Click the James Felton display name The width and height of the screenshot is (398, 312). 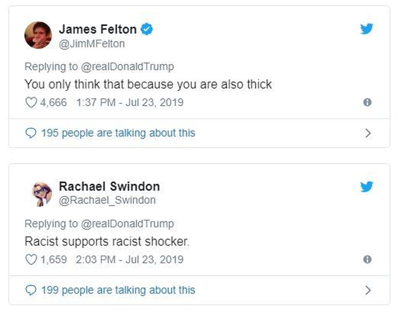coord(98,29)
